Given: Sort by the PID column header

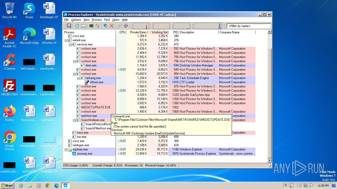Looking at the screenshot, I should point(174,32).
